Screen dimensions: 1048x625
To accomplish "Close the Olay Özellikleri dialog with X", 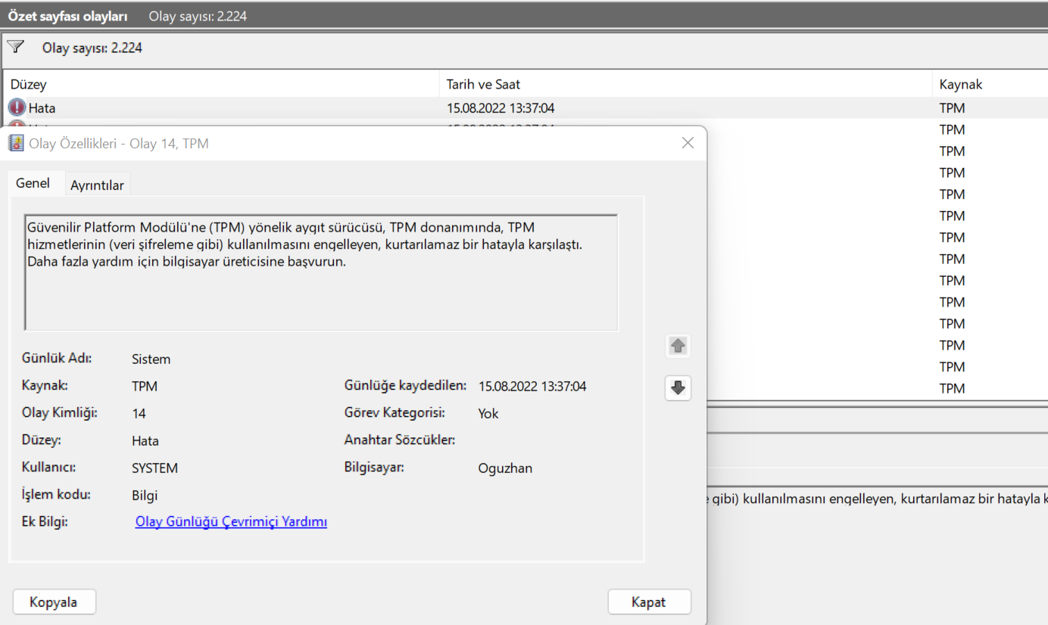I will pos(688,142).
